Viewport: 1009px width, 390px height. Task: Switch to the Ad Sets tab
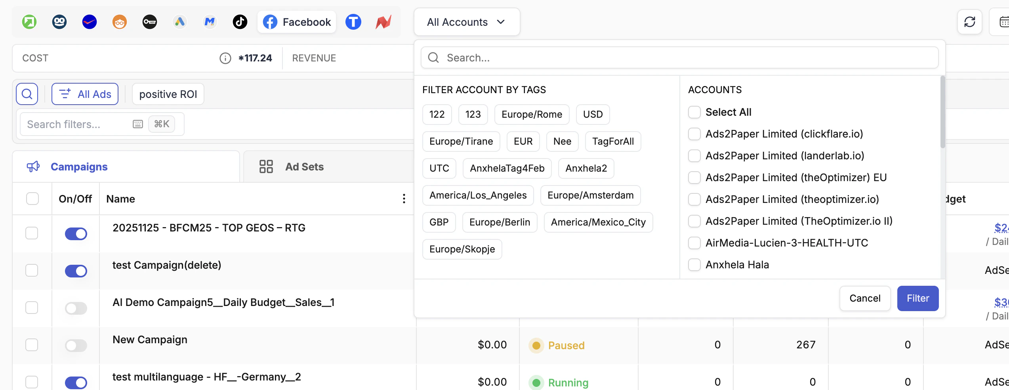[x=329, y=167]
